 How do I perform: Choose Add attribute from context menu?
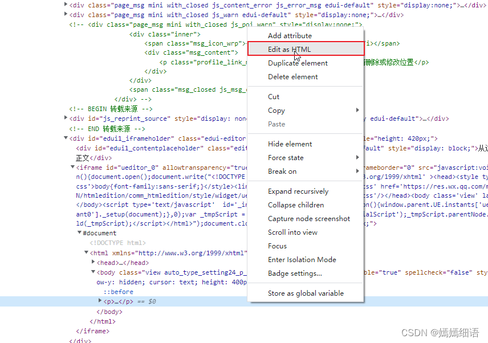306,36
